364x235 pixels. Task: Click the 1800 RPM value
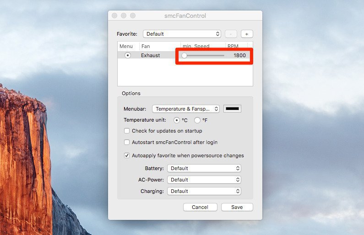point(239,55)
